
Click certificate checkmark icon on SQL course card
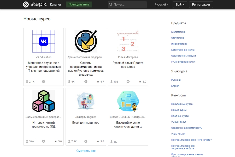click(x=44, y=141)
